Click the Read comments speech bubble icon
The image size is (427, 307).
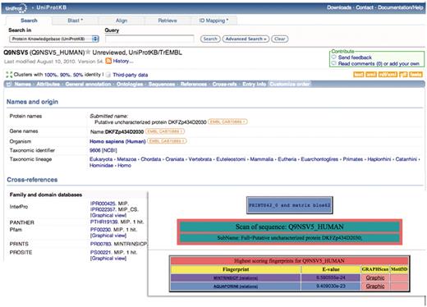pos(334,63)
